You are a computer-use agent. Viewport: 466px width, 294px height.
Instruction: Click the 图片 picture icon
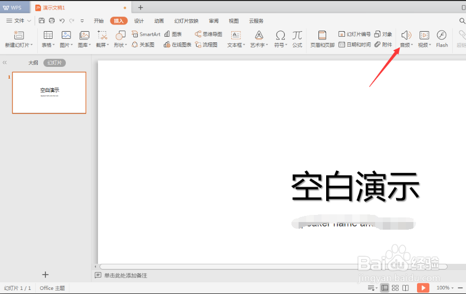coord(66,35)
